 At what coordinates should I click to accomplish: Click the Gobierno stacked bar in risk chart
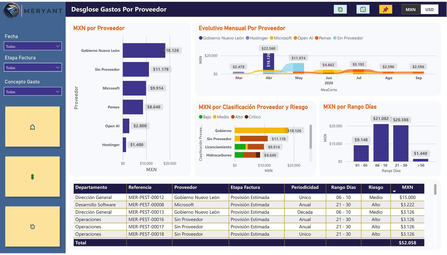[x=261, y=130]
